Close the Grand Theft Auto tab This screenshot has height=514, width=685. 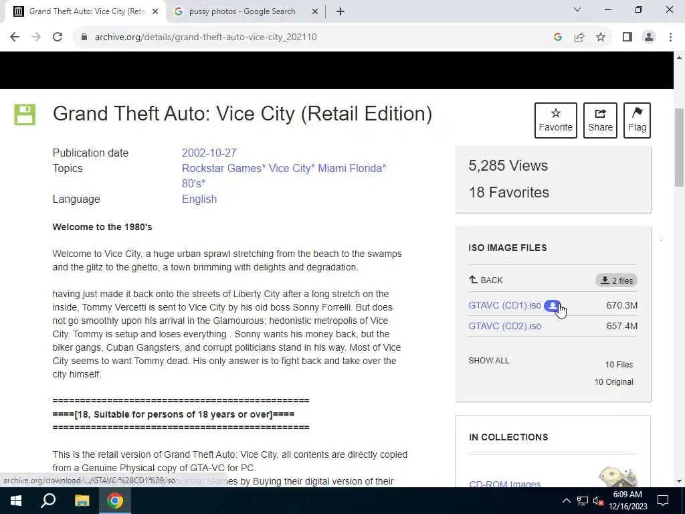click(155, 11)
